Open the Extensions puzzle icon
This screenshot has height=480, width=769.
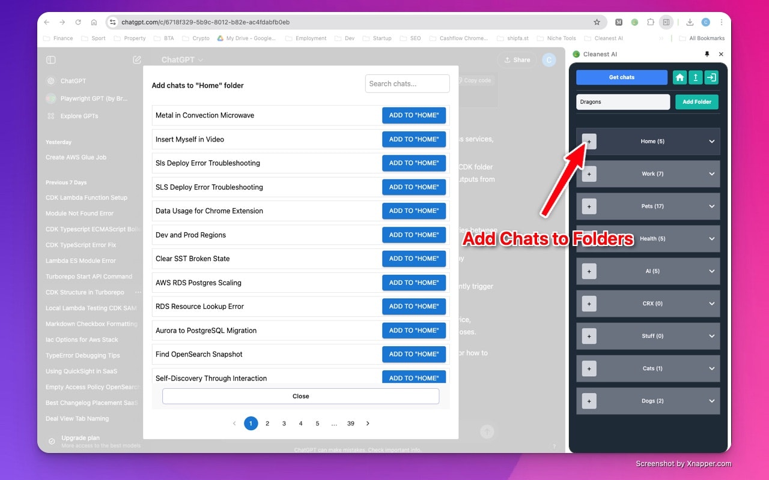pos(651,22)
